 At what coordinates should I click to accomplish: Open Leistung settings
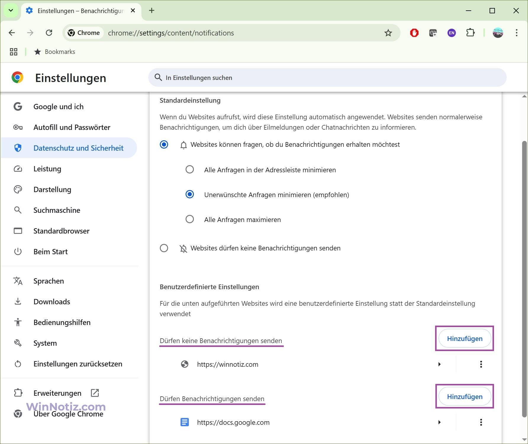[x=69, y=169]
